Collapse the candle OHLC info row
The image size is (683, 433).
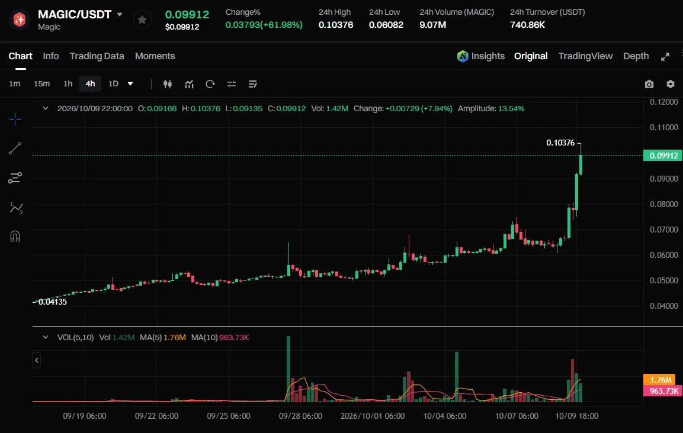pyautogui.click(x=45, y=108)
